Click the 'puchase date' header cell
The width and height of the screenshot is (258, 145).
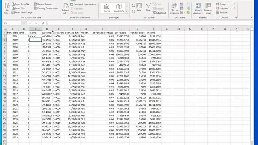point(72,33)
